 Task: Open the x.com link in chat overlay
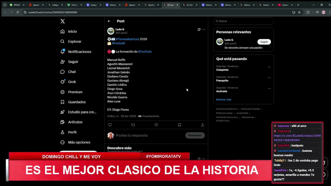[x=297, y=138]
